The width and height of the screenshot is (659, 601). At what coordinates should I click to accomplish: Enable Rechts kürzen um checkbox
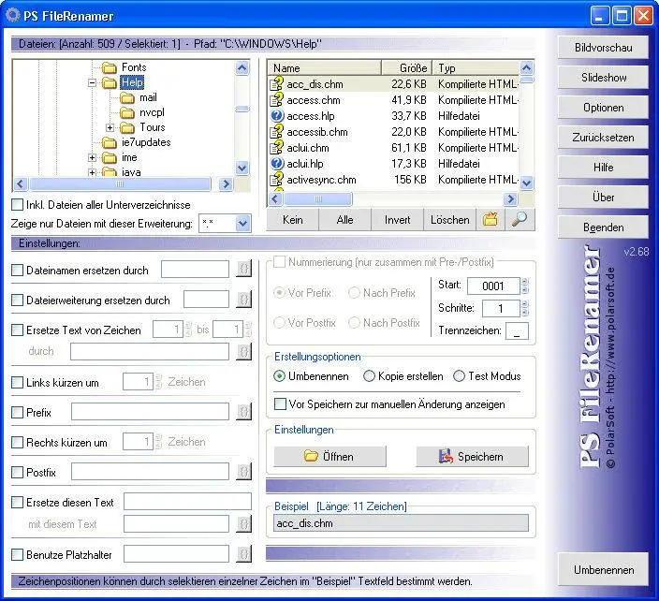pyautogui.click(x=17, y=442)
